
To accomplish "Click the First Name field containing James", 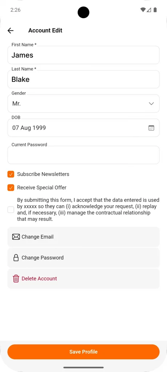I will (x=83, y=55).
